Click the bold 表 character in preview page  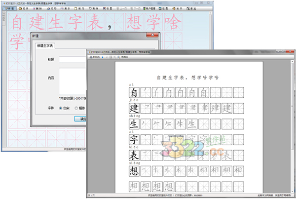click(134, 156)
